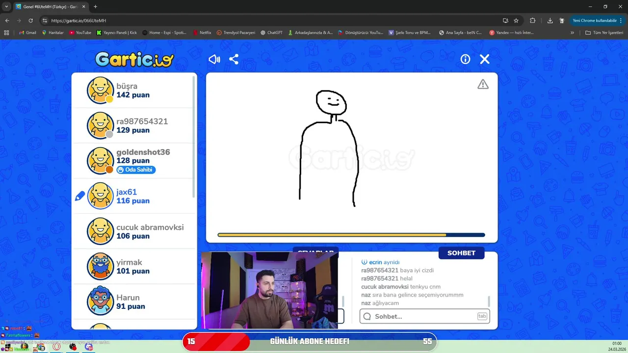Viewport: 628px width, 353px height.
Task: Leave the room with the X icon
Action: point(485,59)
